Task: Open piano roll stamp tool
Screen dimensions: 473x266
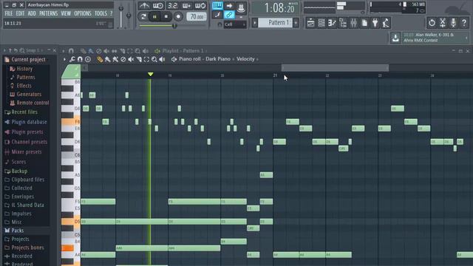Action: point(88,59)
